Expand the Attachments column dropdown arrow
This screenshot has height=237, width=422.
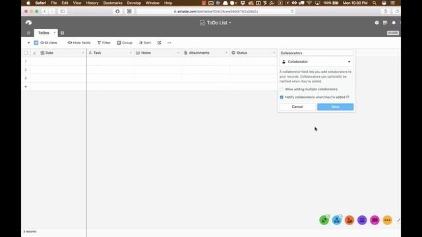(x=226, y=53)
